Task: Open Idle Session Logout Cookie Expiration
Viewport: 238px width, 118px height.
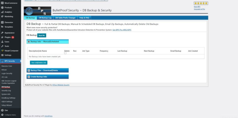Action: coord(9,82)
